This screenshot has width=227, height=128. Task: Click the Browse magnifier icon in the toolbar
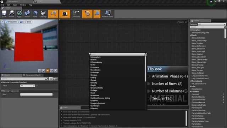tap(11, 14)
